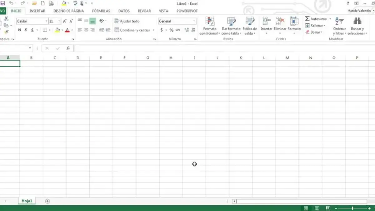Image resolution: width=375 pixels, height=211 pixels.
Task: Toggle bold (N) formatting
Action: (x=19, y=30)
